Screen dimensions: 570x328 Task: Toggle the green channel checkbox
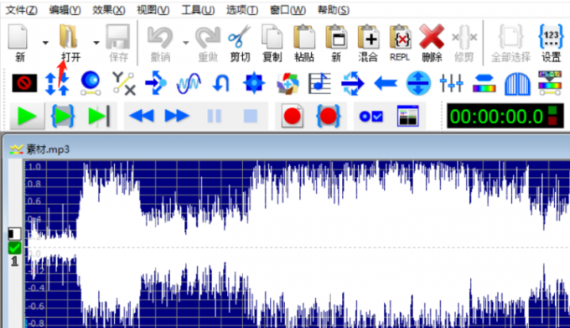point(14,248)
